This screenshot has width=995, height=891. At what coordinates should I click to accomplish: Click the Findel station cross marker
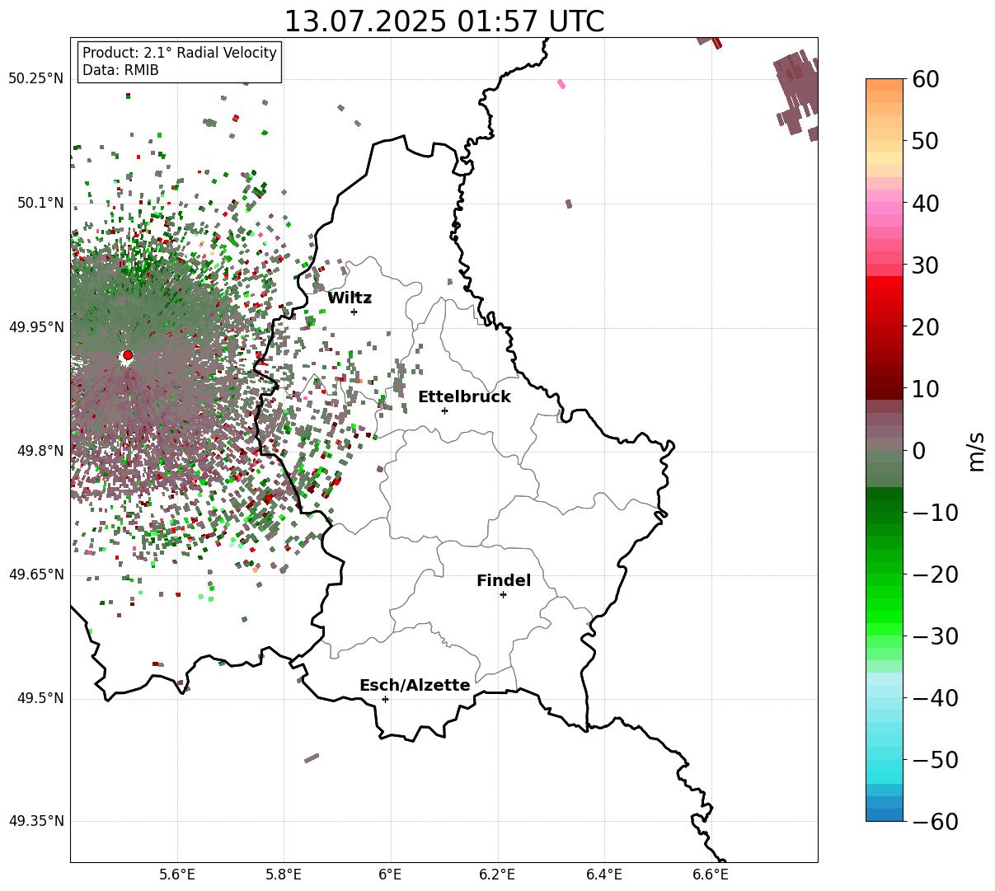click(503, 594)
